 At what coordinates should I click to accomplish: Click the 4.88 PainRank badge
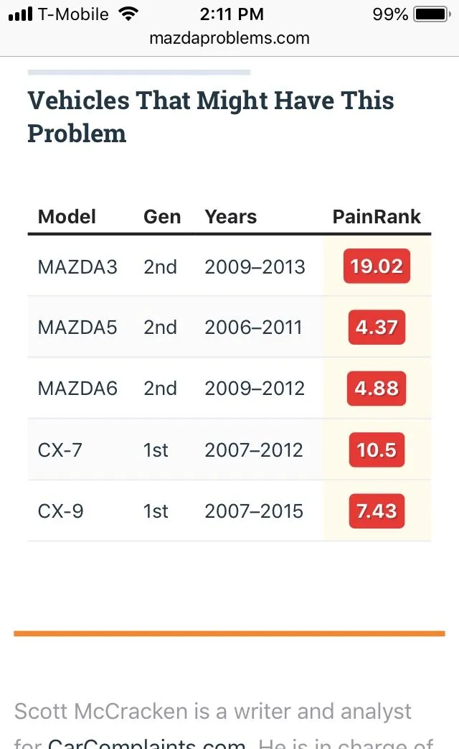point(377,389)
